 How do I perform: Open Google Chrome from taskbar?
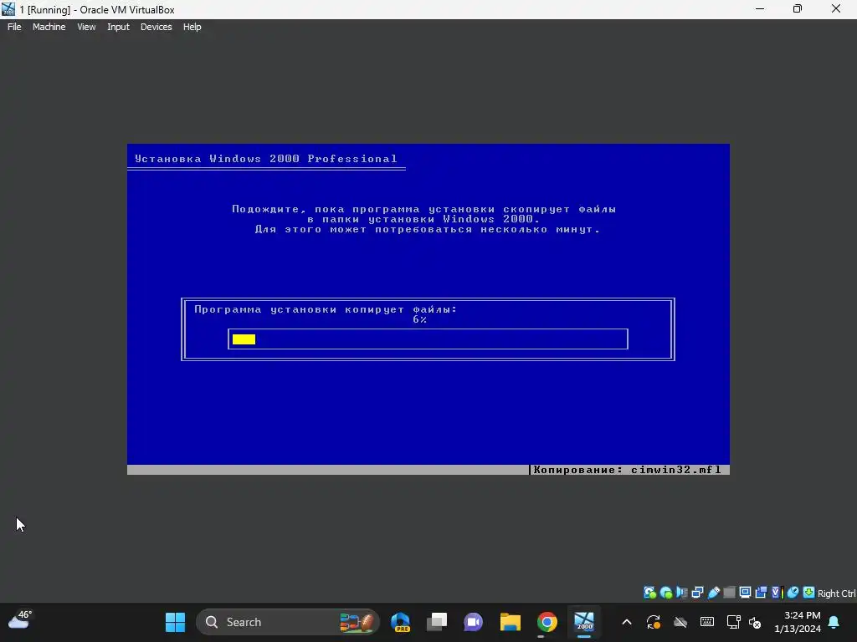(x=547, y=622)
